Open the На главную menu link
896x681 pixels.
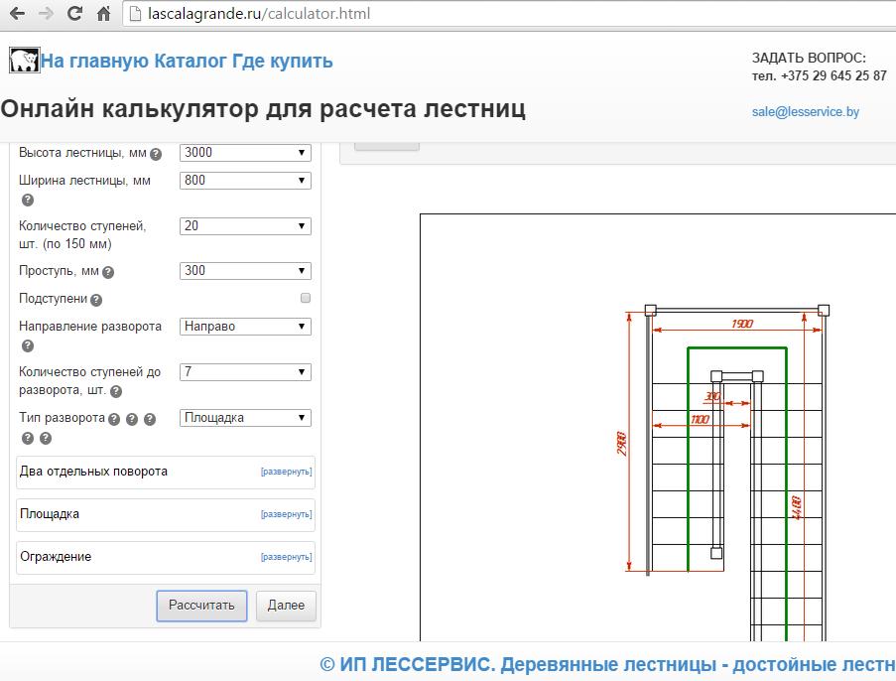pos(95,61)
